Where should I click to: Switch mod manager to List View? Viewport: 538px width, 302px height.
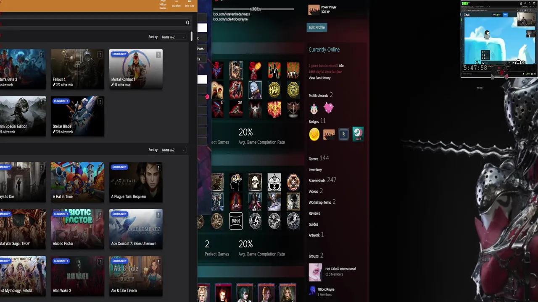pos(176,4)
